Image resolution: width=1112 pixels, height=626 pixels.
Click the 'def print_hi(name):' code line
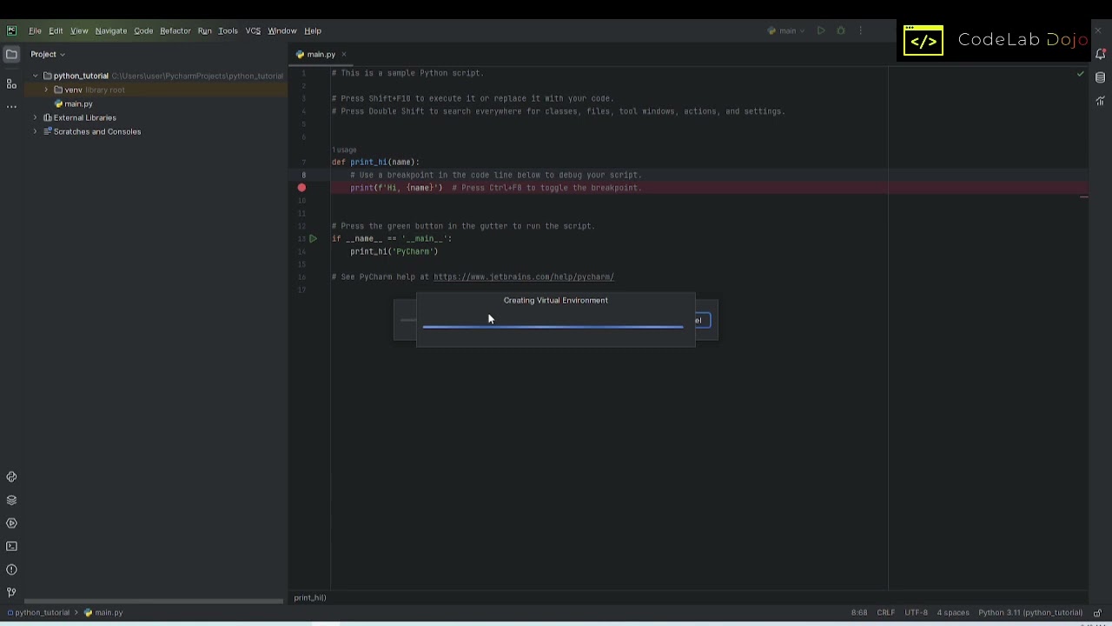pyautogui.click(x=375, y=162)
